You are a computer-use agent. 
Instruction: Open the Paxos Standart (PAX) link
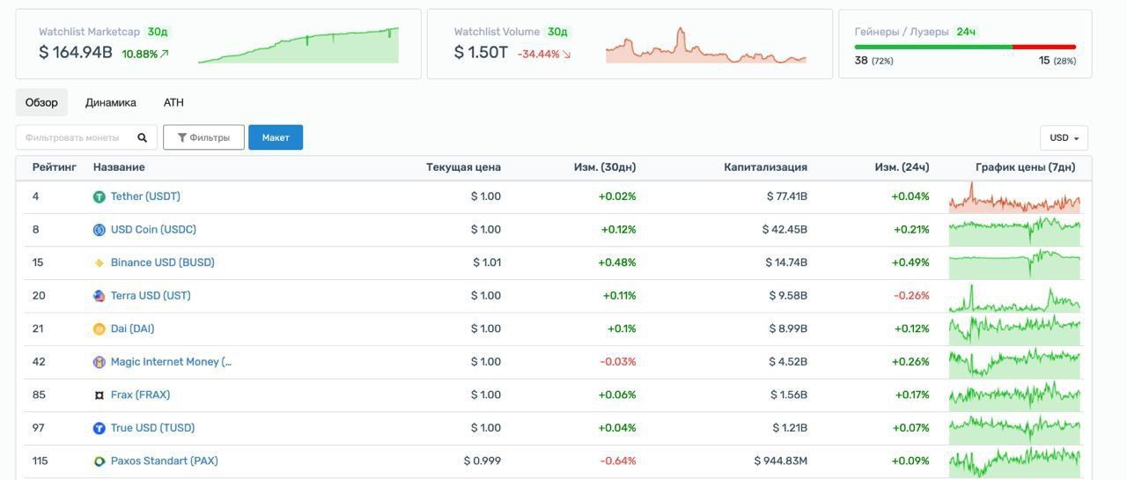tap(164, 461)
